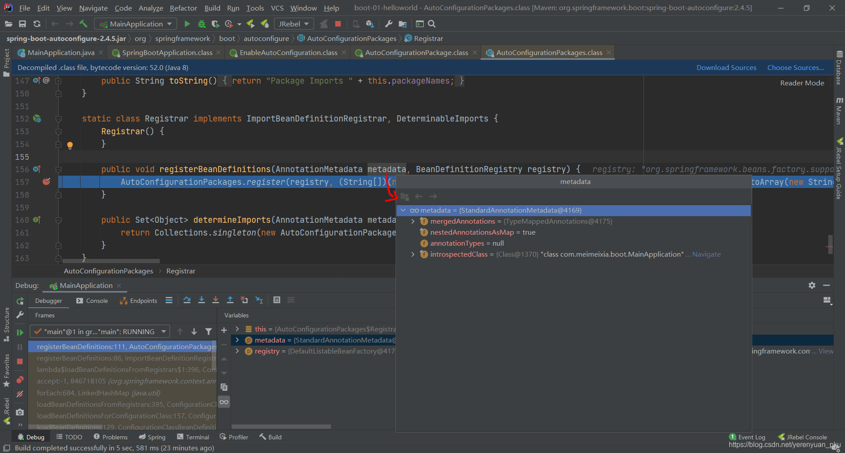
Task: Open Evaluate Expression calculator icon
Action: point(277,300)
